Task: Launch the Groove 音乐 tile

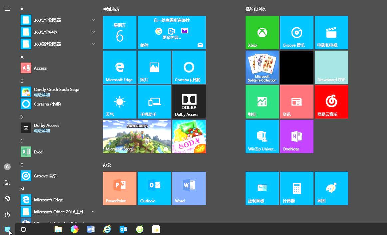Action: (x=296, y=32)
